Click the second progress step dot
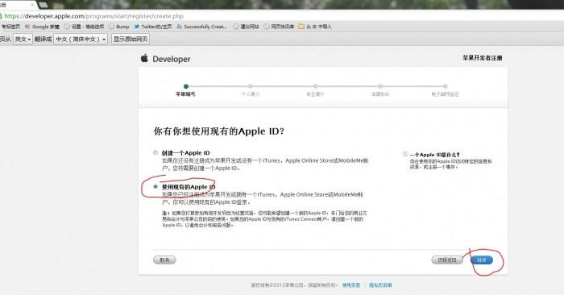The image size is (564, 295). tap(251, 86)
